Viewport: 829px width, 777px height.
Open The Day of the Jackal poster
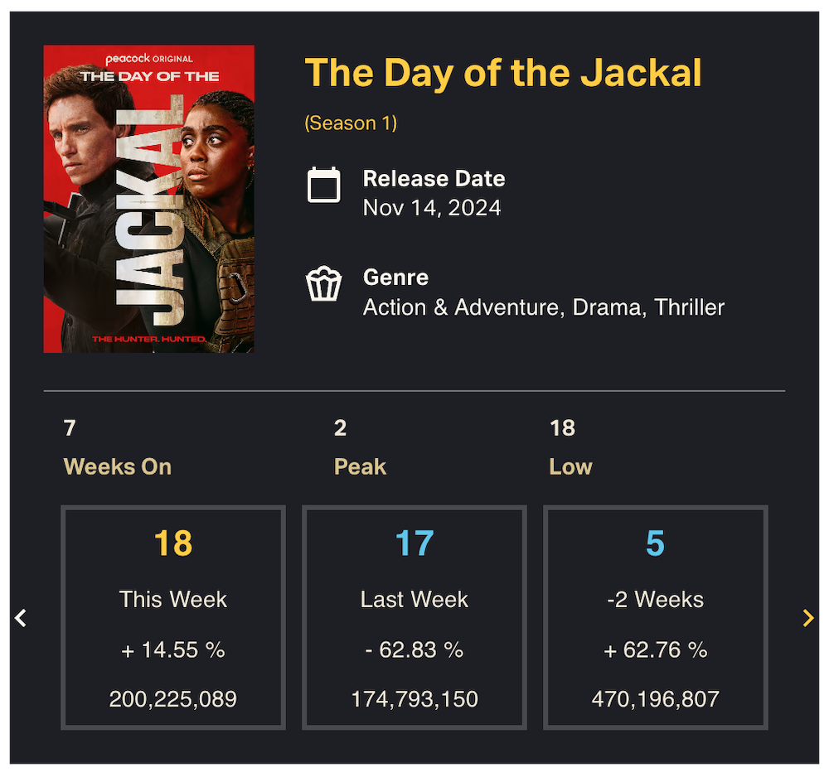point(149,199)
